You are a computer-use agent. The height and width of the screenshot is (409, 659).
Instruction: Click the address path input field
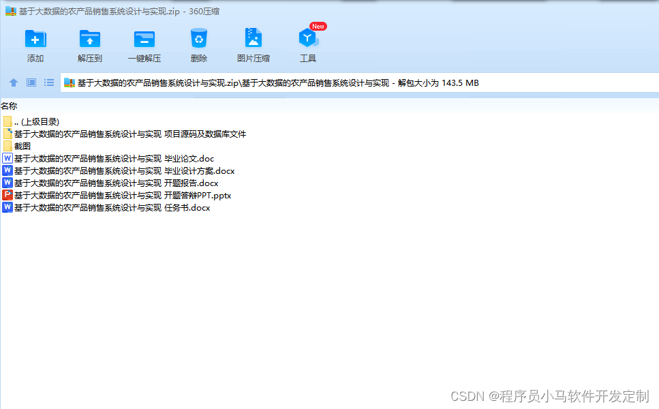359,82
